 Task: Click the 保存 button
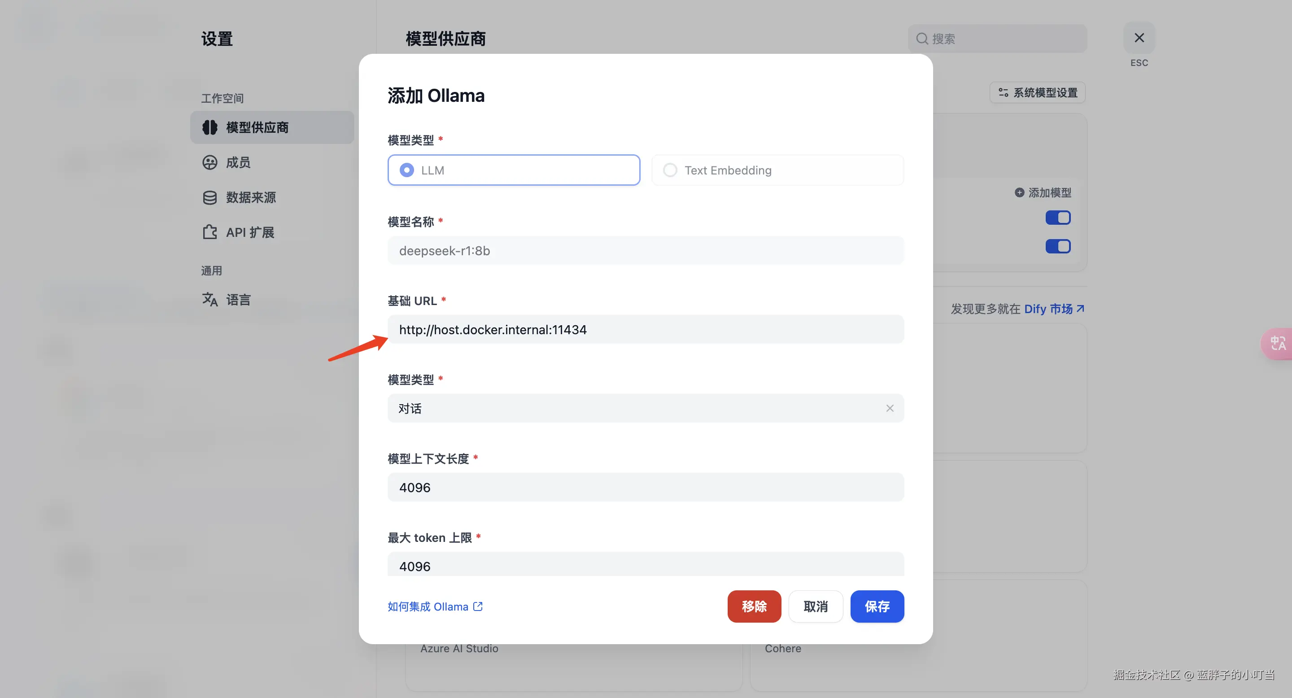(x=877, y=606)
